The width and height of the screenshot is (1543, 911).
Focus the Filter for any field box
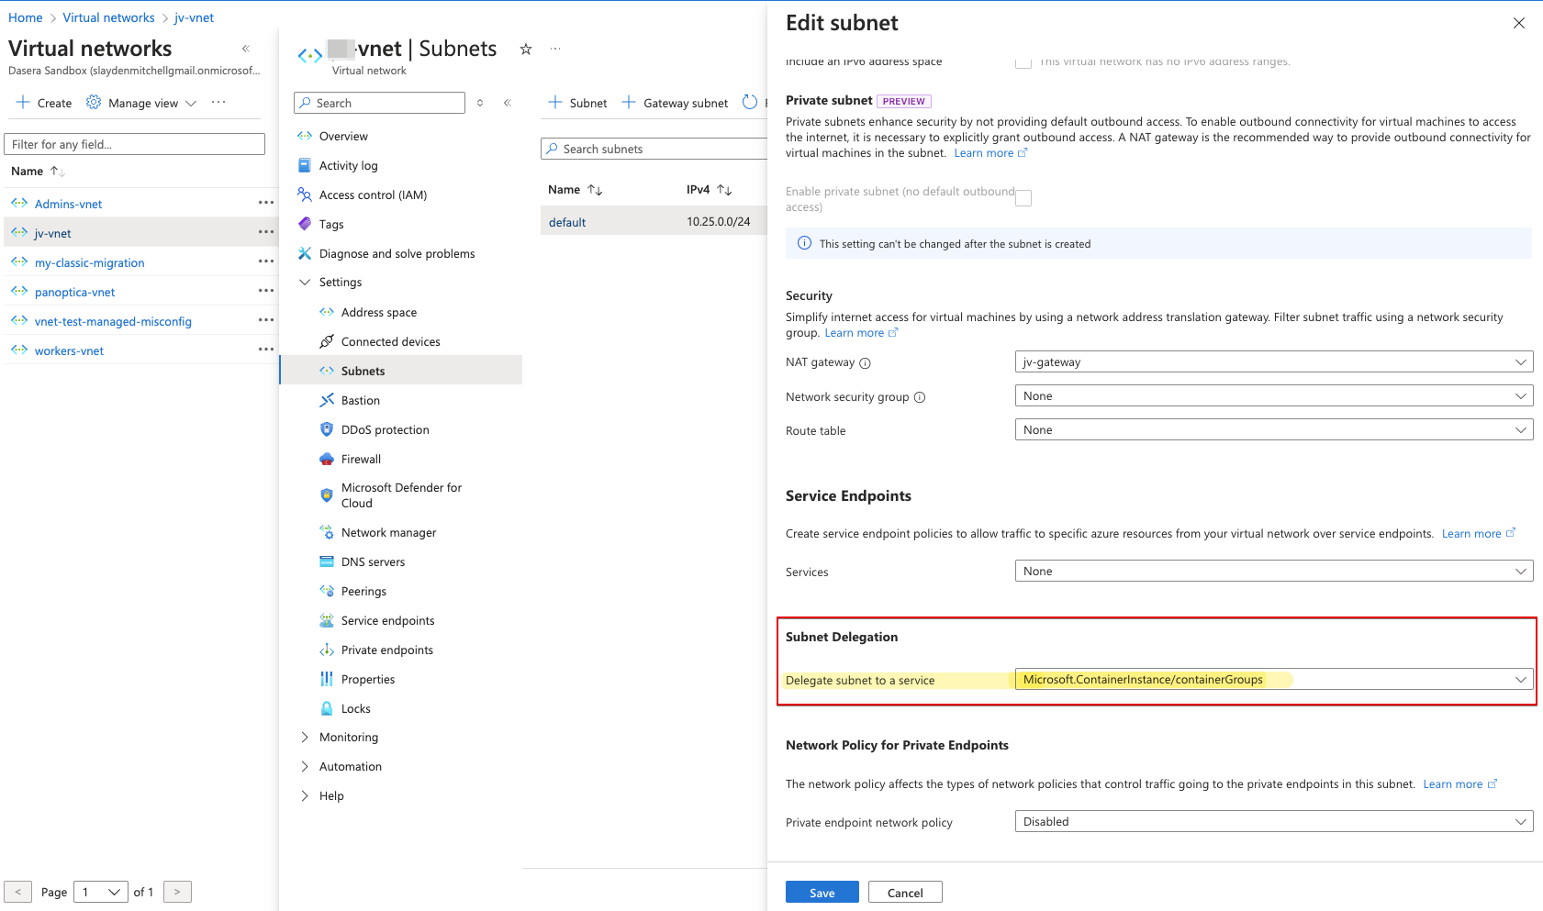point(135,144)
